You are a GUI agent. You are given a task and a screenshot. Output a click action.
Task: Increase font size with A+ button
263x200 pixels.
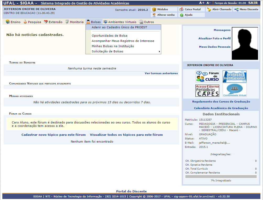tap(202, 3)
